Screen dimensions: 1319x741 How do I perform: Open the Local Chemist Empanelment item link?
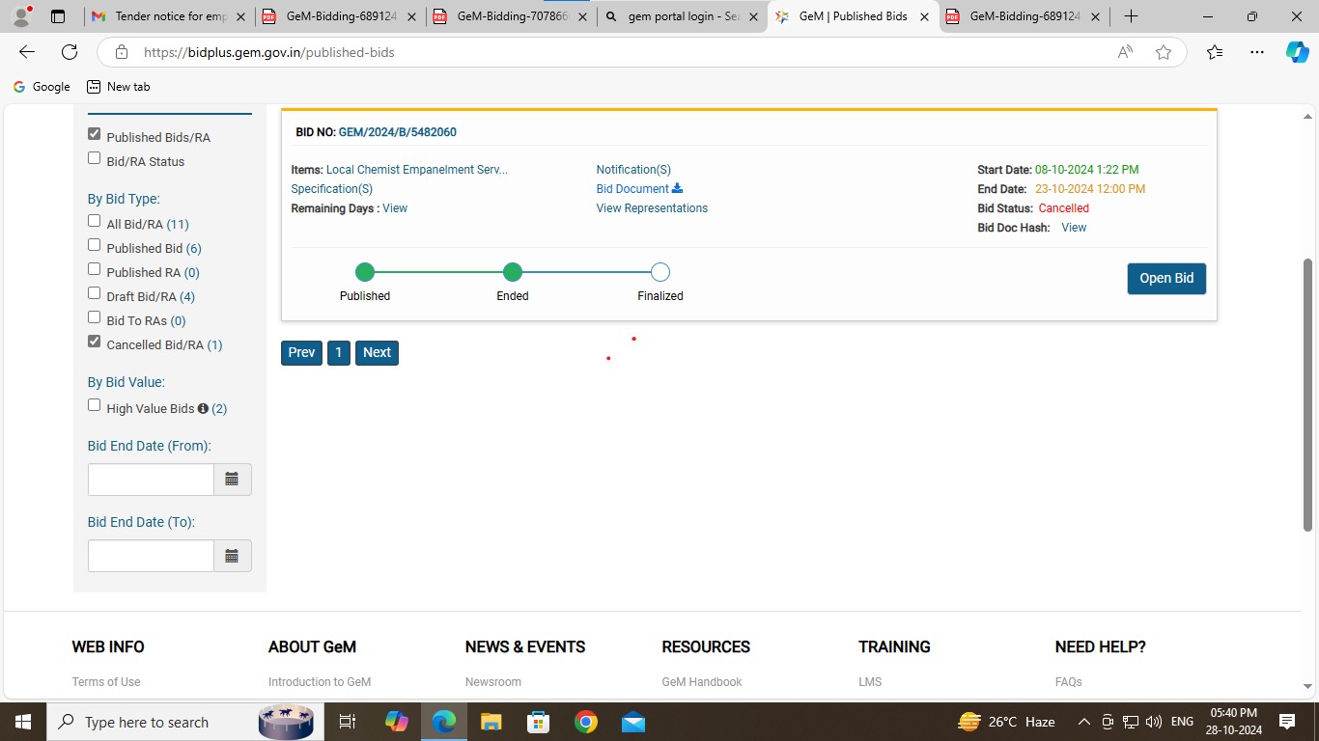[416, 170]
